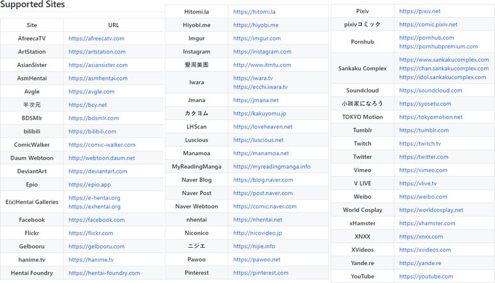
Task: Visit the https://flickr.com link
Action: [91, 233]
